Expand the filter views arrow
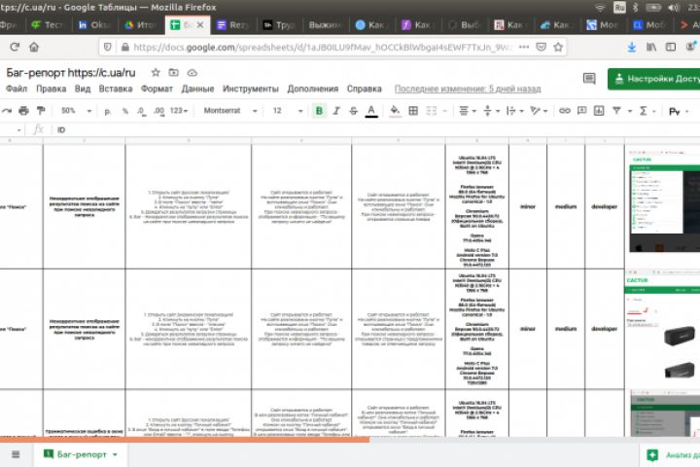This screenshot has height=467, width=700. point(630,111)
